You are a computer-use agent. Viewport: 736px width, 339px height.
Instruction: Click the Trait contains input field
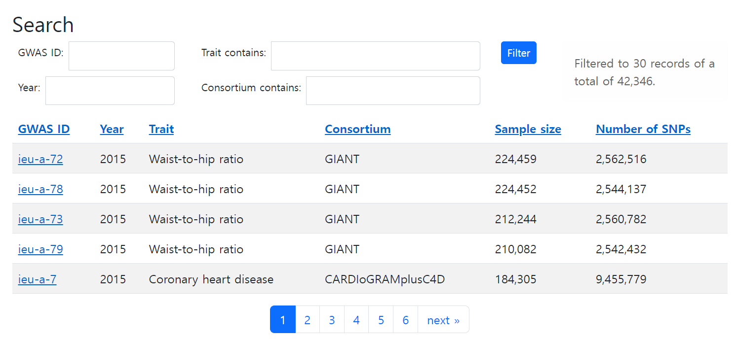[375, 56]
